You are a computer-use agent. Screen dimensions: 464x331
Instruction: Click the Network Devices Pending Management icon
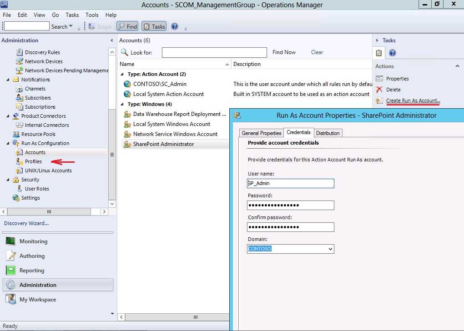coord(20,70)
